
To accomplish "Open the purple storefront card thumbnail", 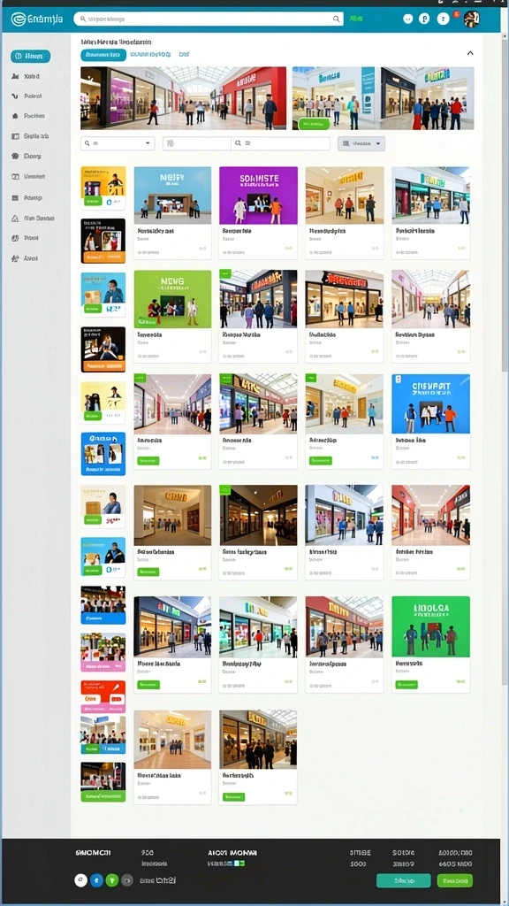I will point(259,196).
